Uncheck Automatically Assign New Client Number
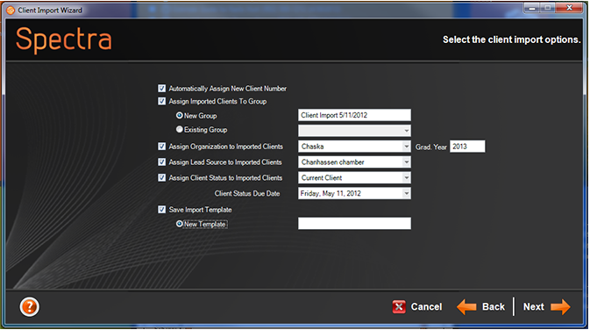590x330 pixels. click(162, 89)
